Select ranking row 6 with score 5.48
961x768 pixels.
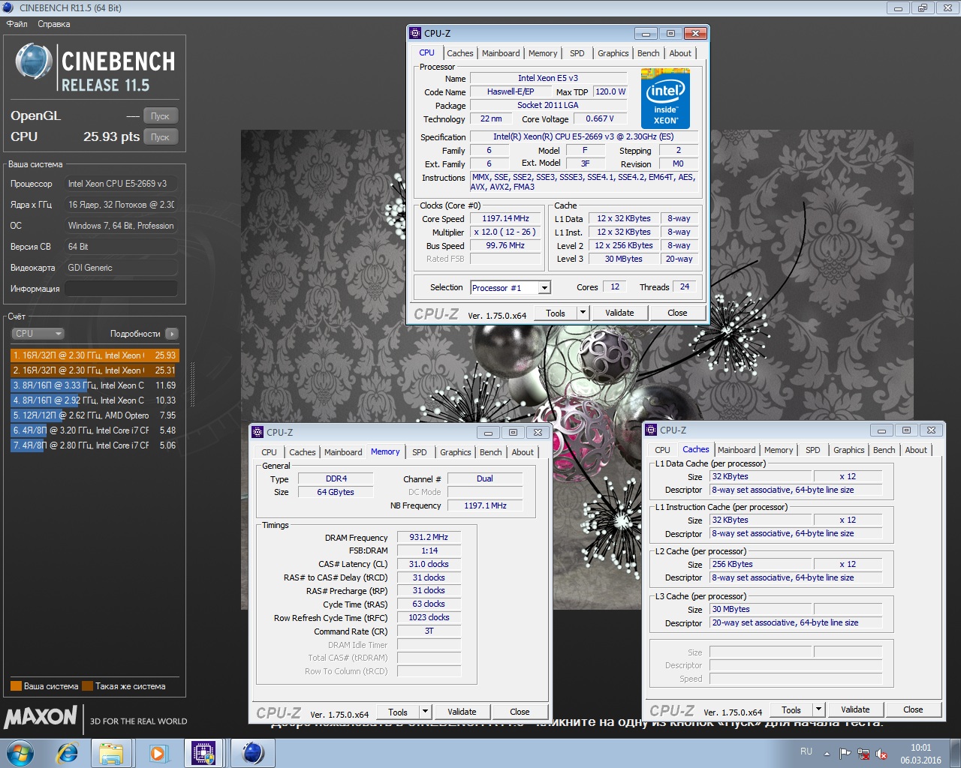click(x=95, y=430)
